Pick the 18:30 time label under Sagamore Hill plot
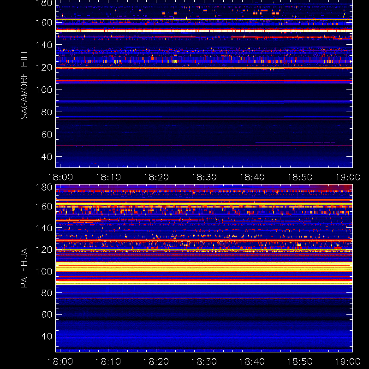 (204, 177)
